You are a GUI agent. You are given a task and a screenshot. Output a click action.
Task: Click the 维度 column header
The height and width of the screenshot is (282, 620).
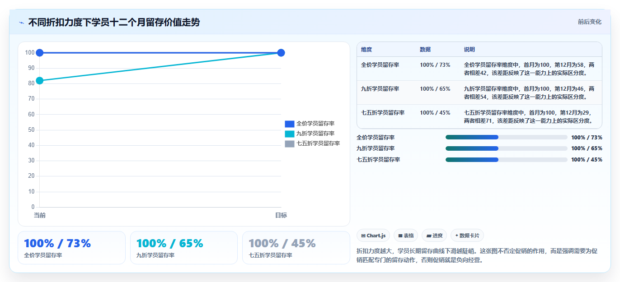366,49
